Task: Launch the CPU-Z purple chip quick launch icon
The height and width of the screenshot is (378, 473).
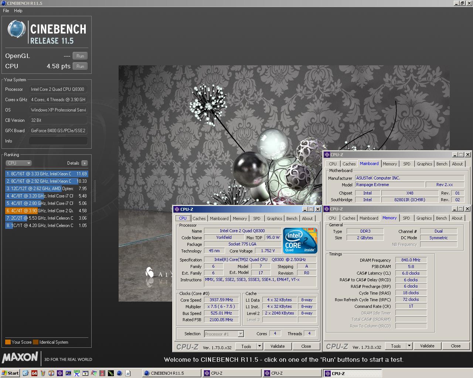Action: [x=60, y=373]
